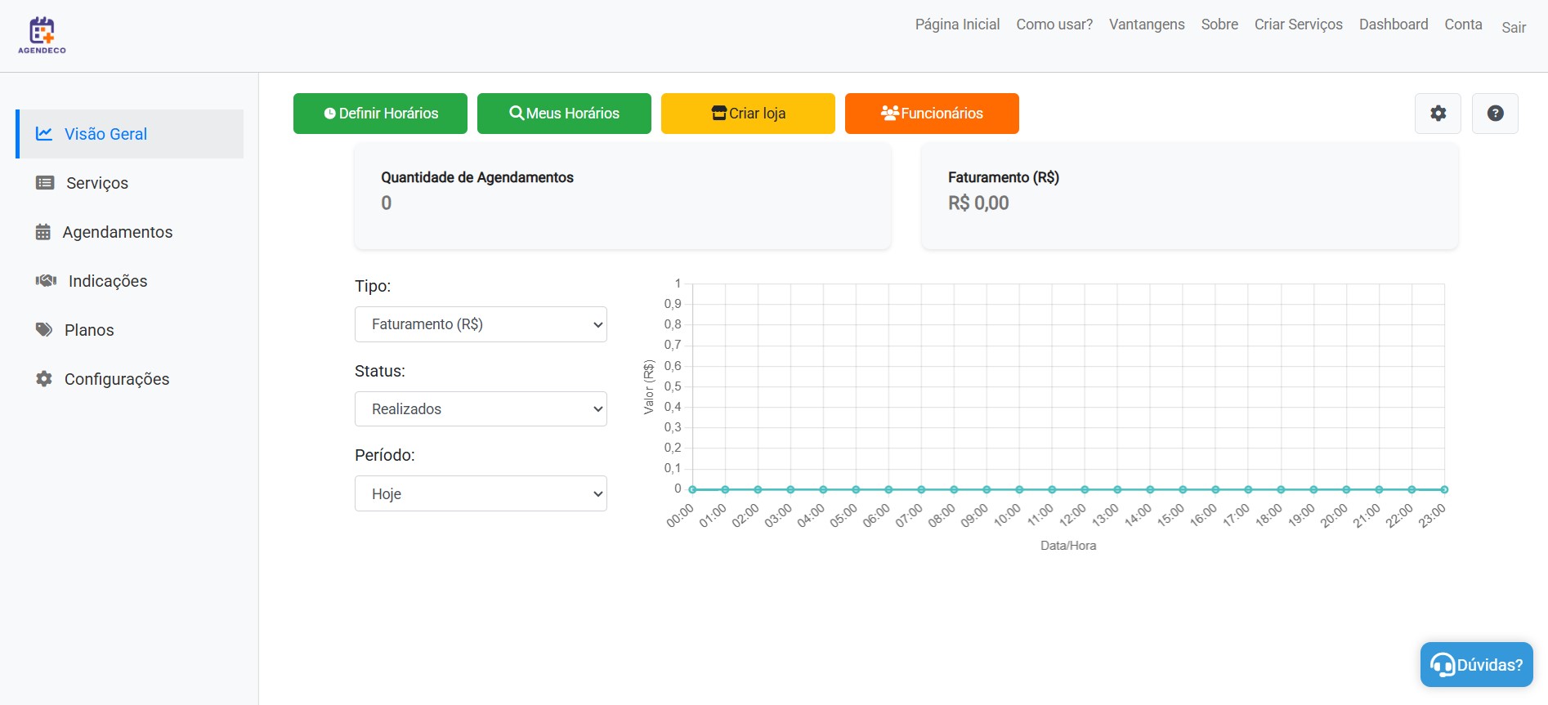This screenshot has width=1548, height=705.
Task: Open Conta nav link
Action: coord(1463,25)
